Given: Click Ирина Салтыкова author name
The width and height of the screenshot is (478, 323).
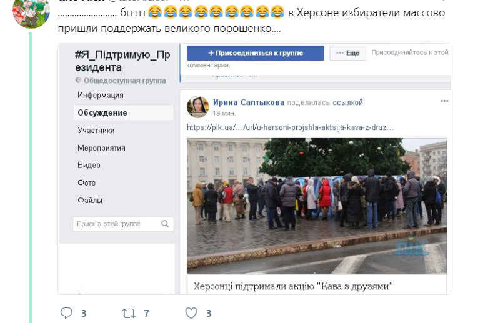Looking at the screenshot, I should click(249, 102).
